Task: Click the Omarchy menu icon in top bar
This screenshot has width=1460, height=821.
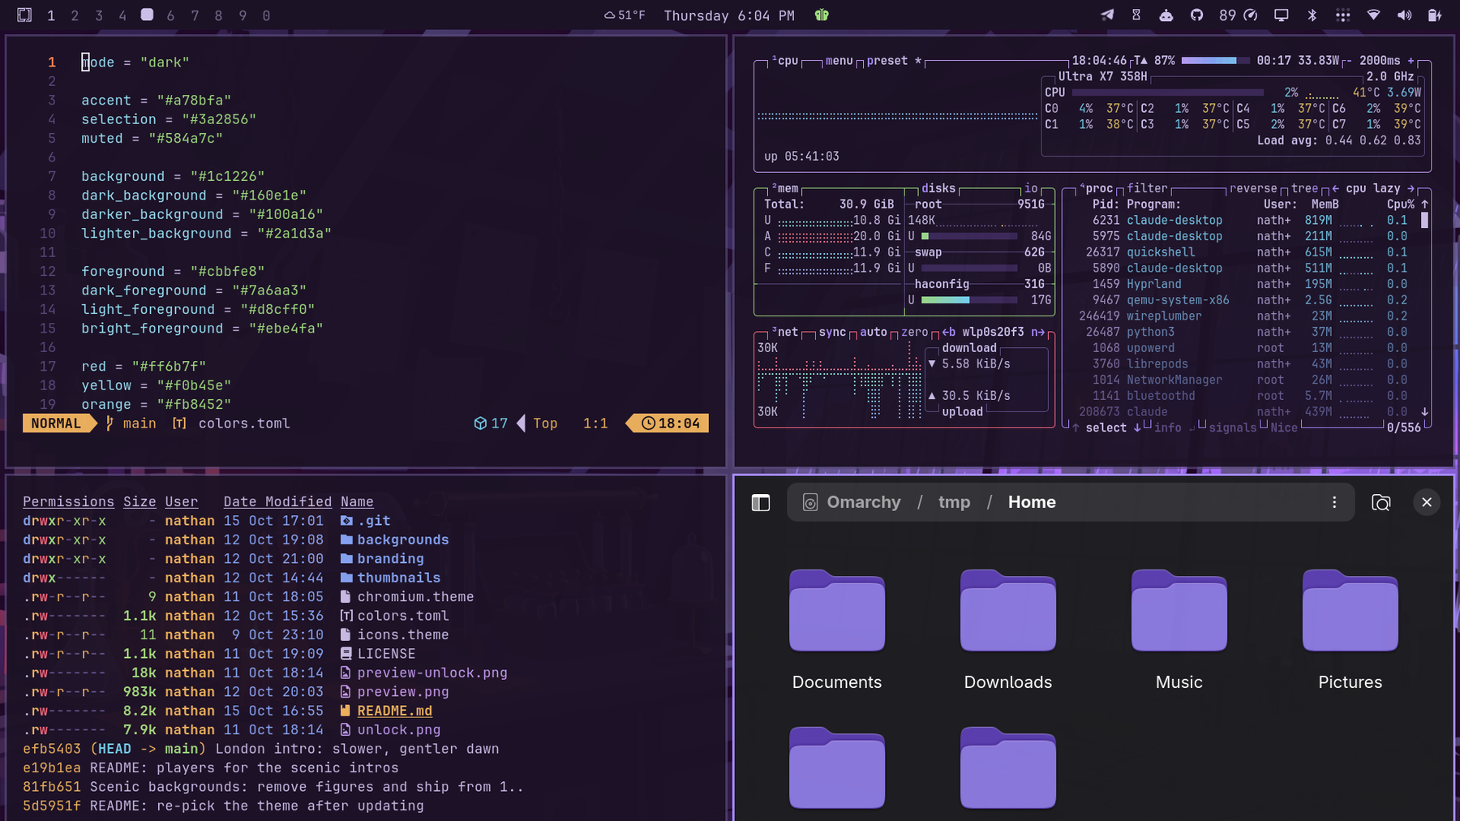Action: pyautogui.click(x=24, y=15)
